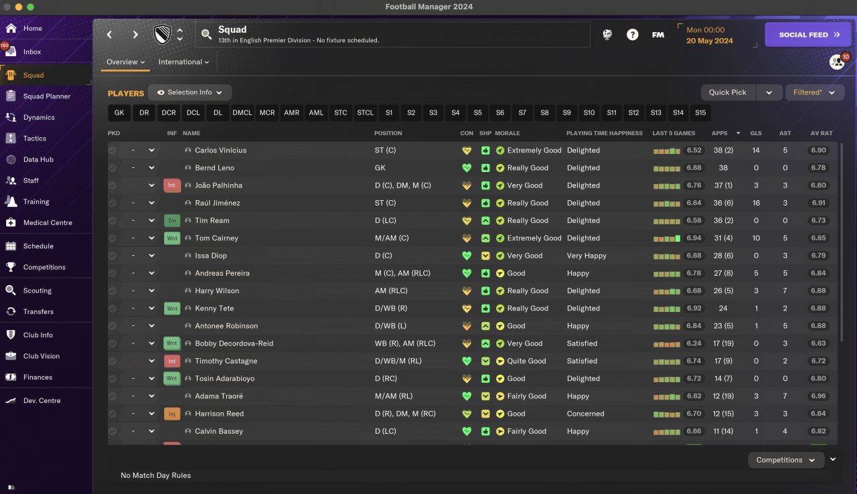This screenshot has width=857, height=494.
Task: Open position dropdown for Adama Traoré
Action: pos(151,396)
